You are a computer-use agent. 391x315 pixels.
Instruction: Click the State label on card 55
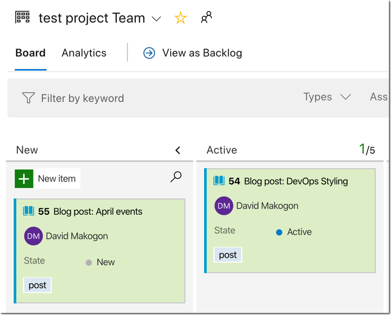[34, 261]
